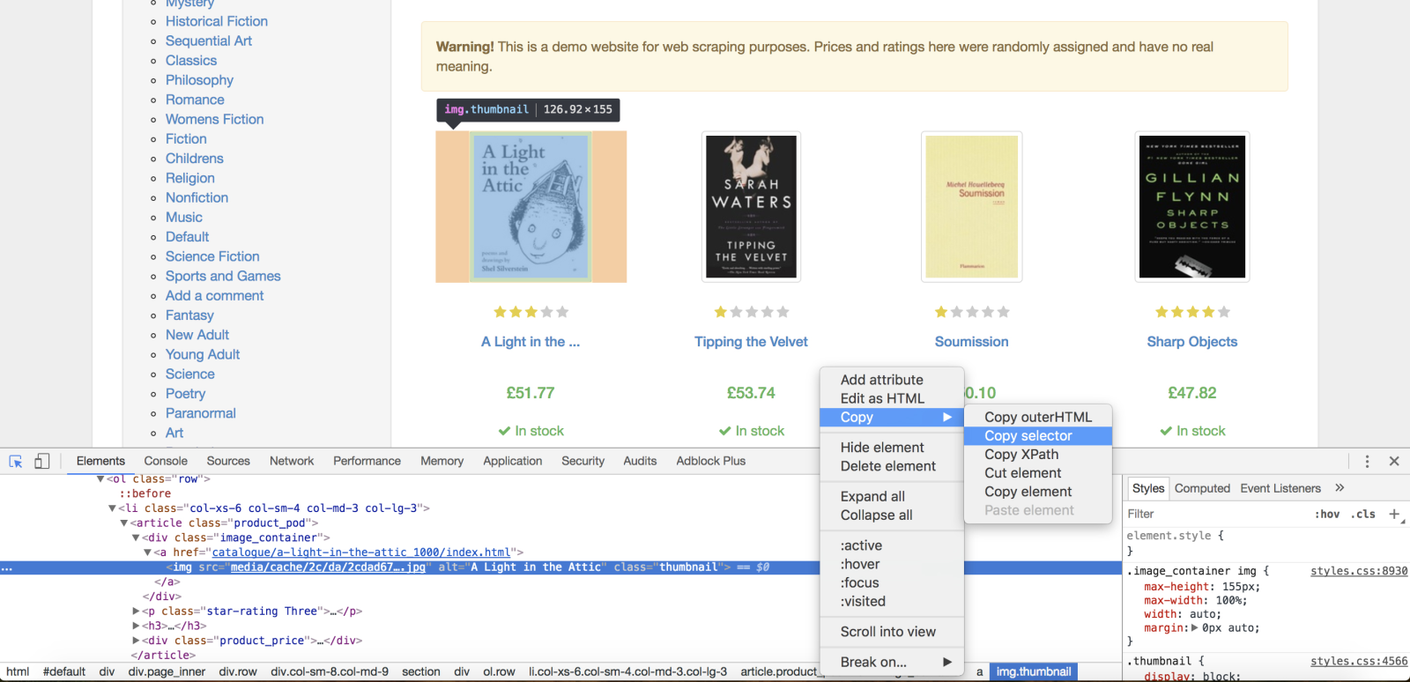Collapse the li col-xs-6 node
Image resolution: width=1410 pixels, height=682 pixels.
coord(112,508)
